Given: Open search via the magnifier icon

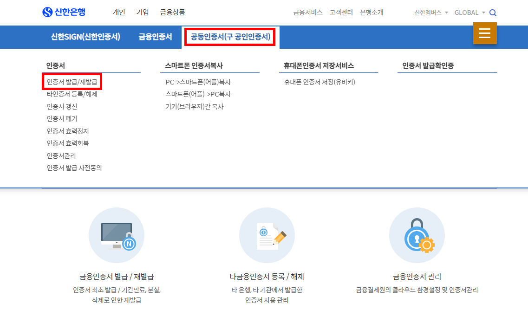Looking at the screenshot, I should 493,13.
